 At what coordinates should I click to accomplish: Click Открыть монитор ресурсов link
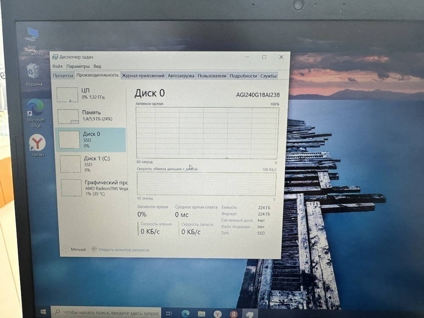(120, 250)
